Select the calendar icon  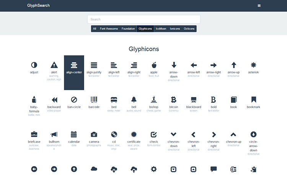pyautogui.click(x=74, y=134)
